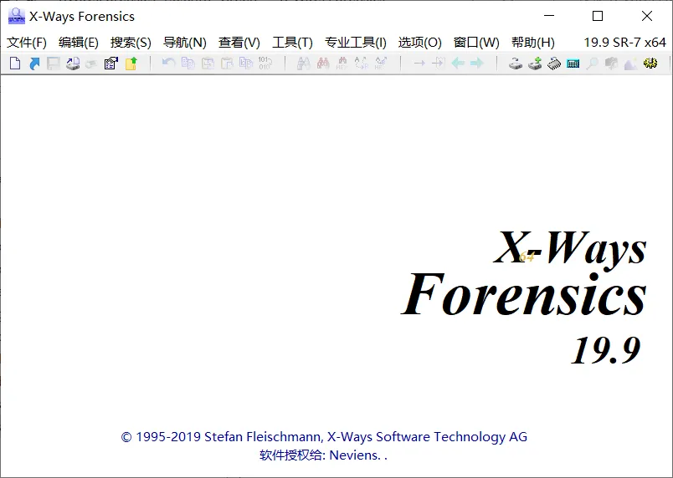The width and height of the screenshot is (673, 478).
Task: Click the gray binoculars Find Text icon
Action: [304, 64]
